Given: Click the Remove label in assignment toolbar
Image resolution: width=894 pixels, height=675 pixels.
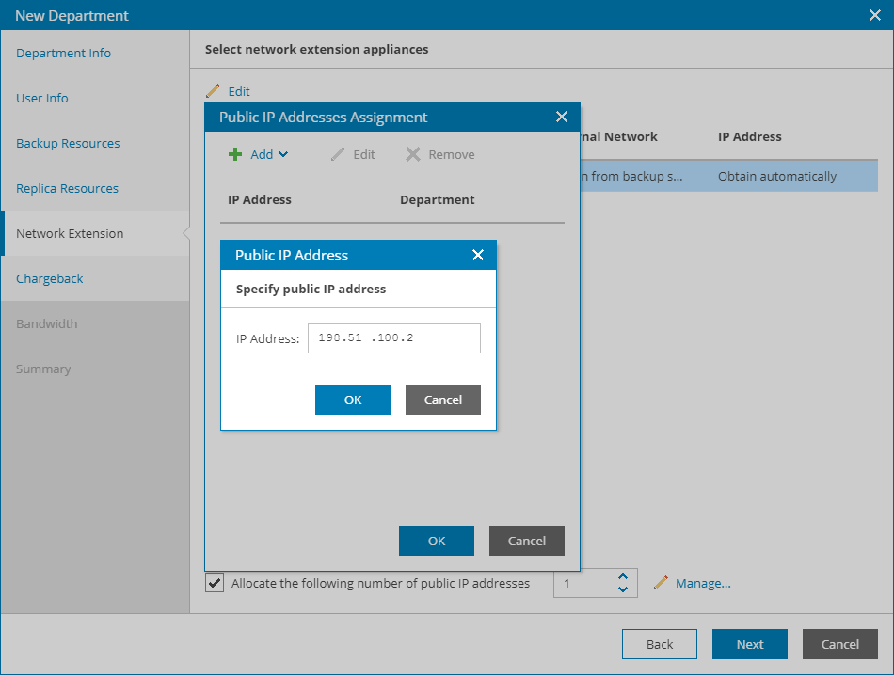Looking at the screenshot, I should [x=452, y=154].
